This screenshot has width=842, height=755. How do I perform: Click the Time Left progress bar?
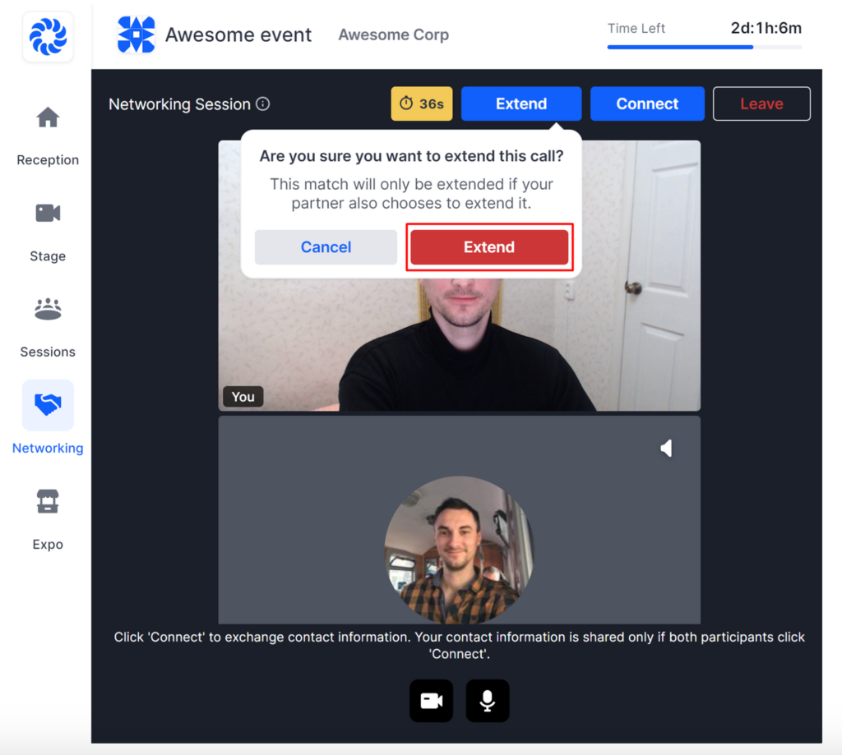pos(705,47)
